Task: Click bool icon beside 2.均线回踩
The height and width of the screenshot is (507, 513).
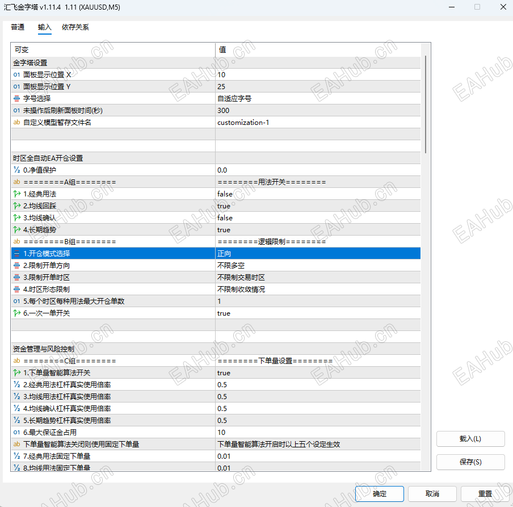Action: 16,206
